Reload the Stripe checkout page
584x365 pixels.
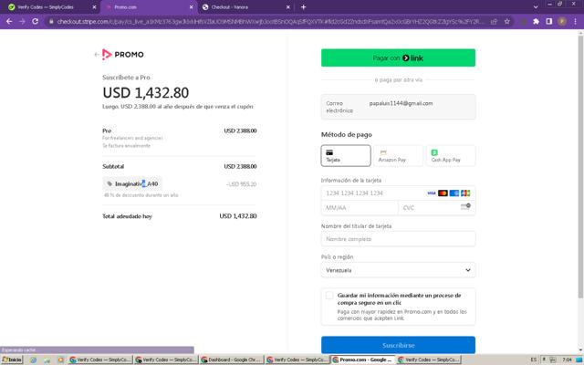(x=36, y=22)
